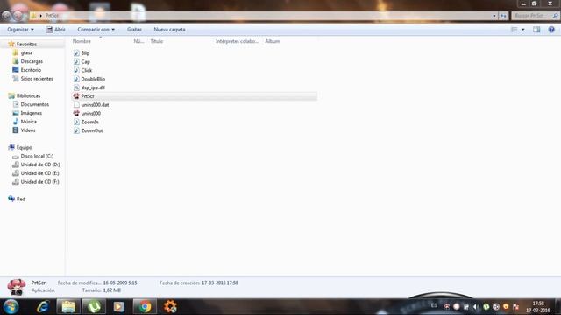Create a folder with Nueva carpeta
The height and width of the screenshot is (315, 561).
point(169,29)
